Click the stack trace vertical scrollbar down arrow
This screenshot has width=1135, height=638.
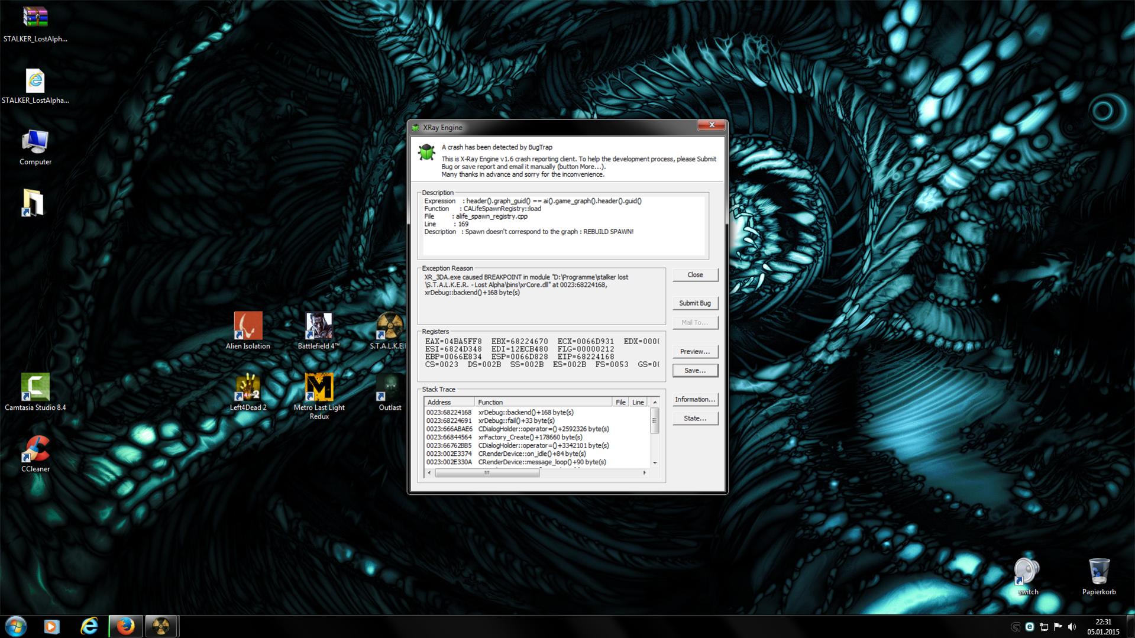tap(655, 463)
